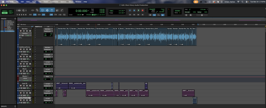Enable Shuffle edit mode
Screen dimensions: 266x108
pos(5,11)
